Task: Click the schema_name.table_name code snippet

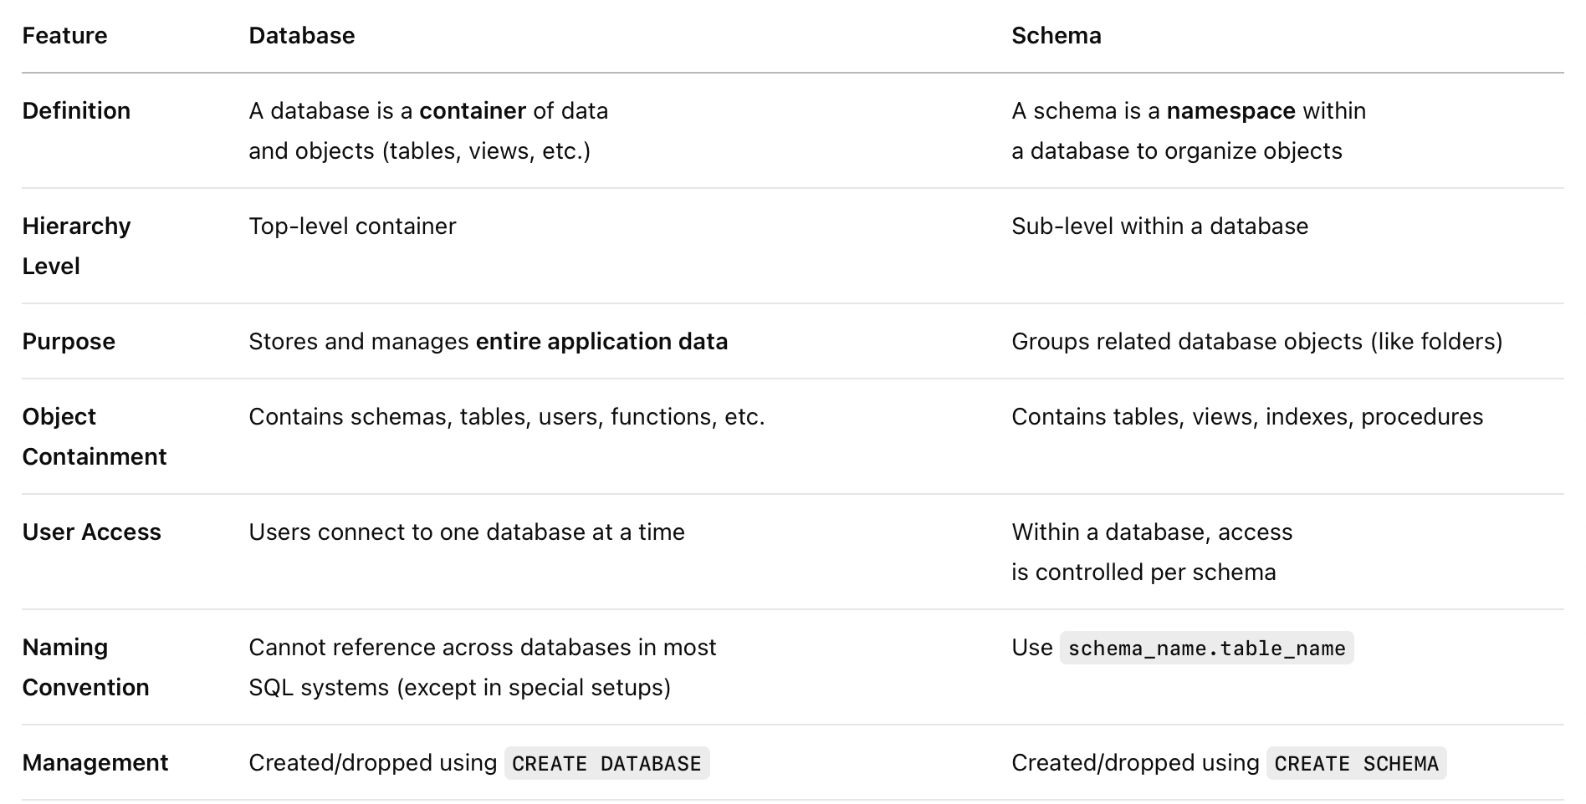Action: point(1206,649)
